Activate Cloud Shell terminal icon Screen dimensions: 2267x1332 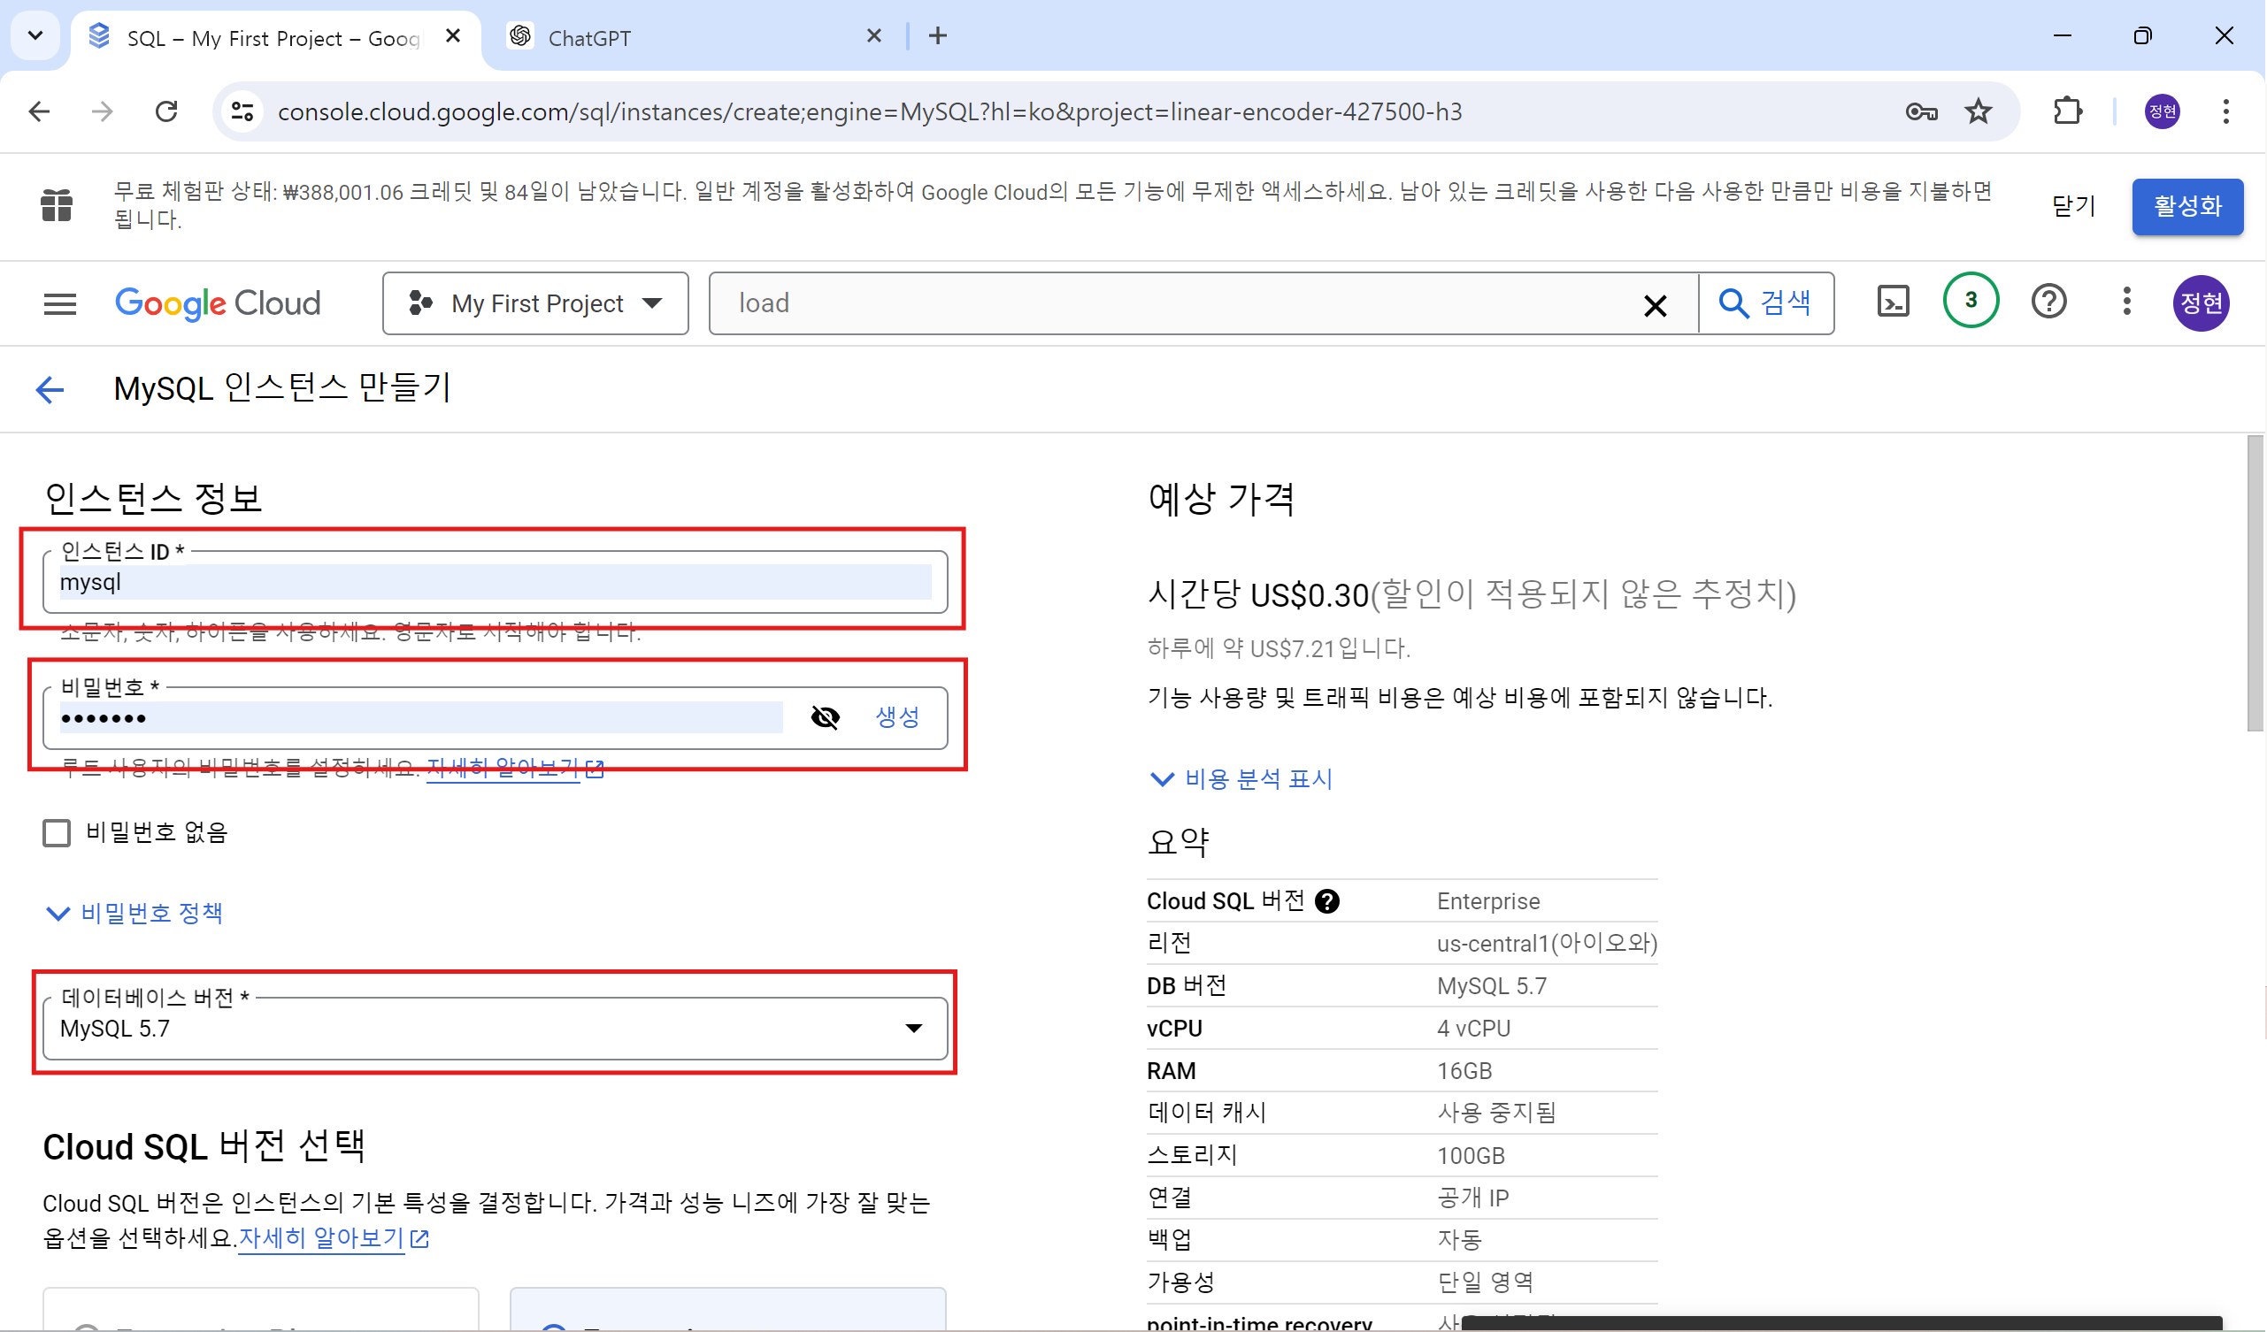click(1894, 302)
